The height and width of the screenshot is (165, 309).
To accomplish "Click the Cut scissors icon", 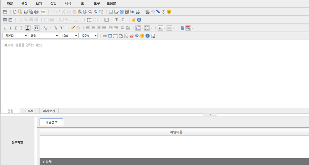I will coord(64,12).
